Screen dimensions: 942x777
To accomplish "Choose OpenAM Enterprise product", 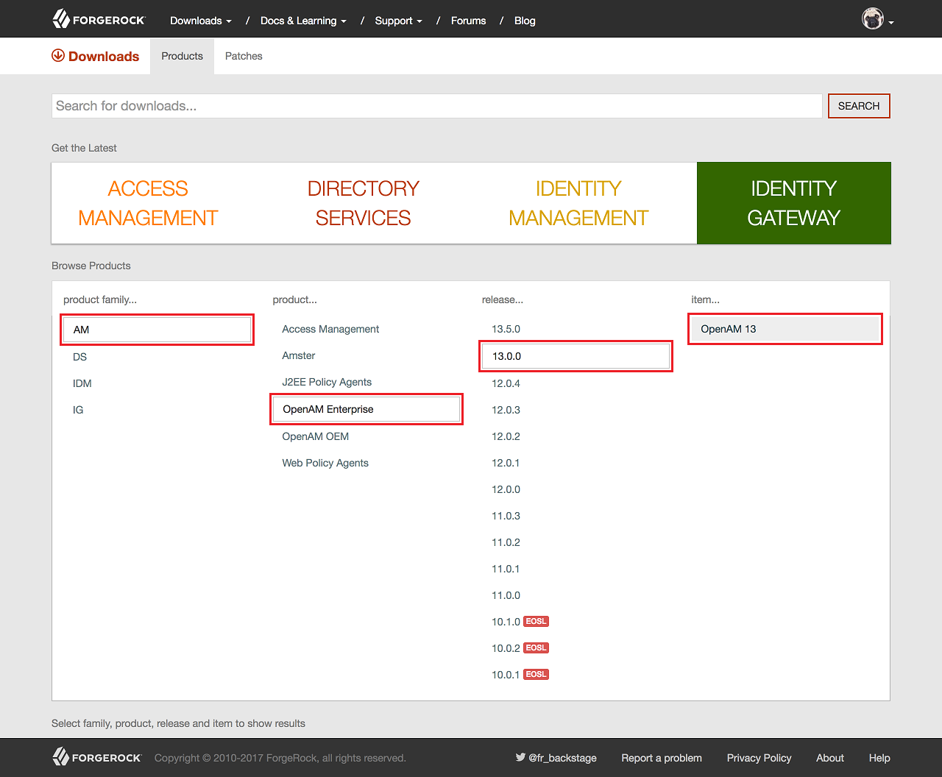I will click(x=366, y=409).
